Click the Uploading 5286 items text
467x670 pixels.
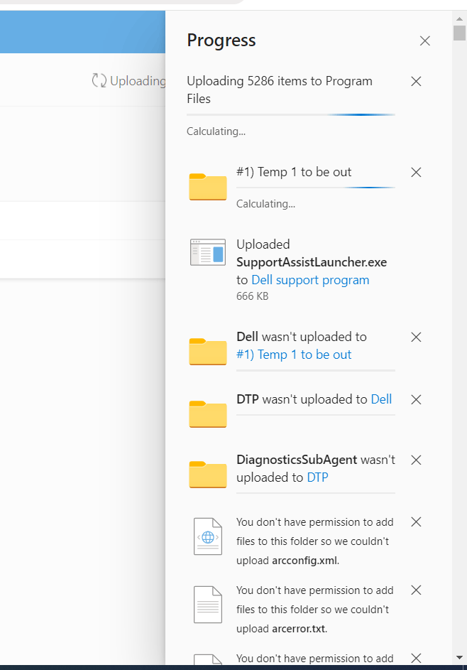click(x=280, y=90)
